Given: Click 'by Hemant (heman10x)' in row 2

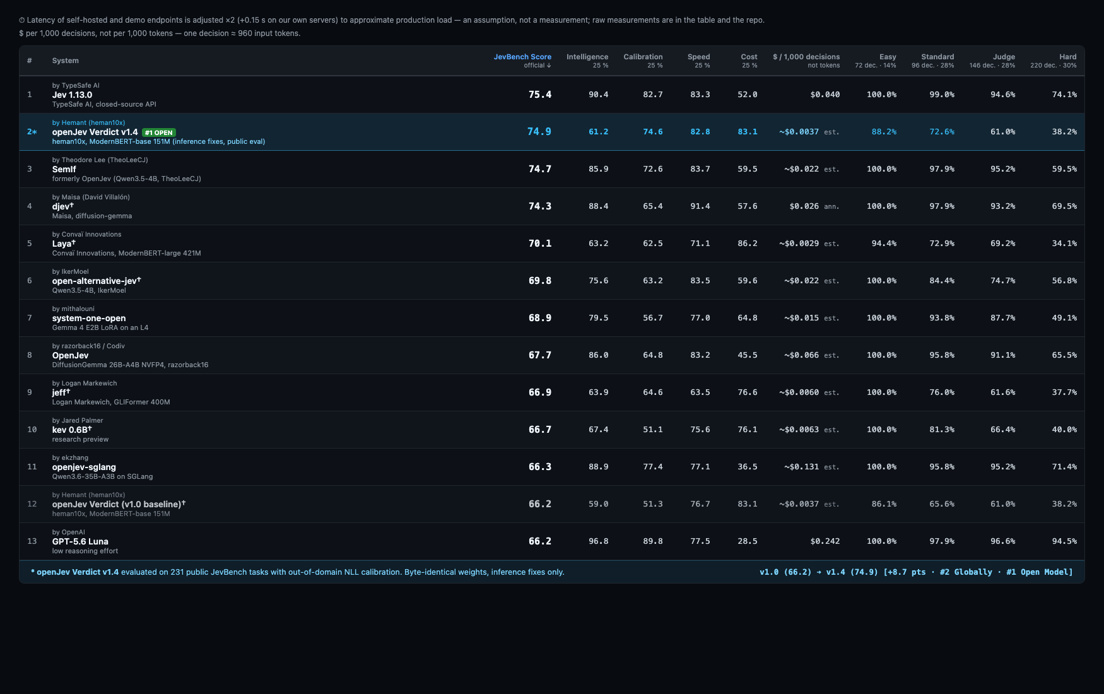Looking at the screenshot, I should [x=88, y=122].
